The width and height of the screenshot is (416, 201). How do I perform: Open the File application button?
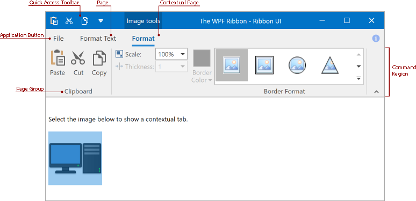click(59, 39)
